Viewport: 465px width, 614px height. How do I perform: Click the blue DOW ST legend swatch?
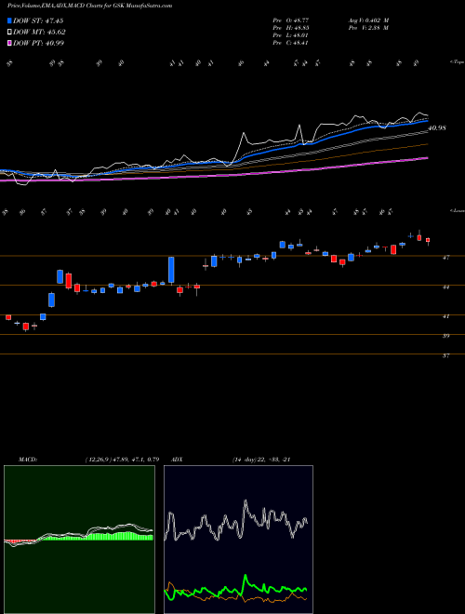[9, 20]
